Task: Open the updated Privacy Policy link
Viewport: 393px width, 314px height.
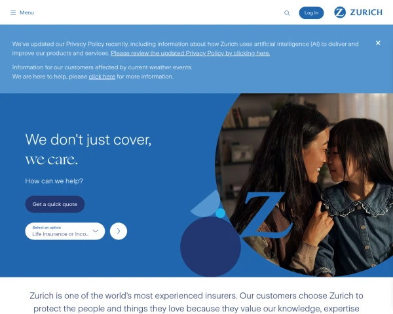Action: (x=190, y=53)
